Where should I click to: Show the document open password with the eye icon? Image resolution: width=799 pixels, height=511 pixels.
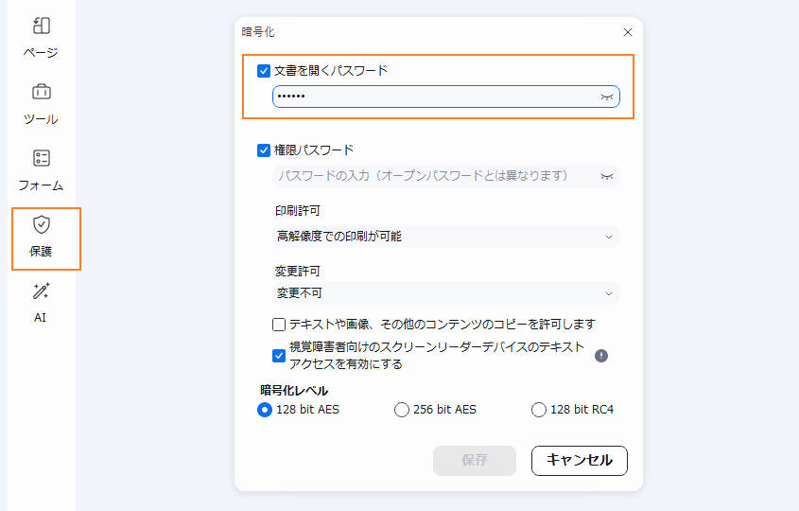point(606,97)
